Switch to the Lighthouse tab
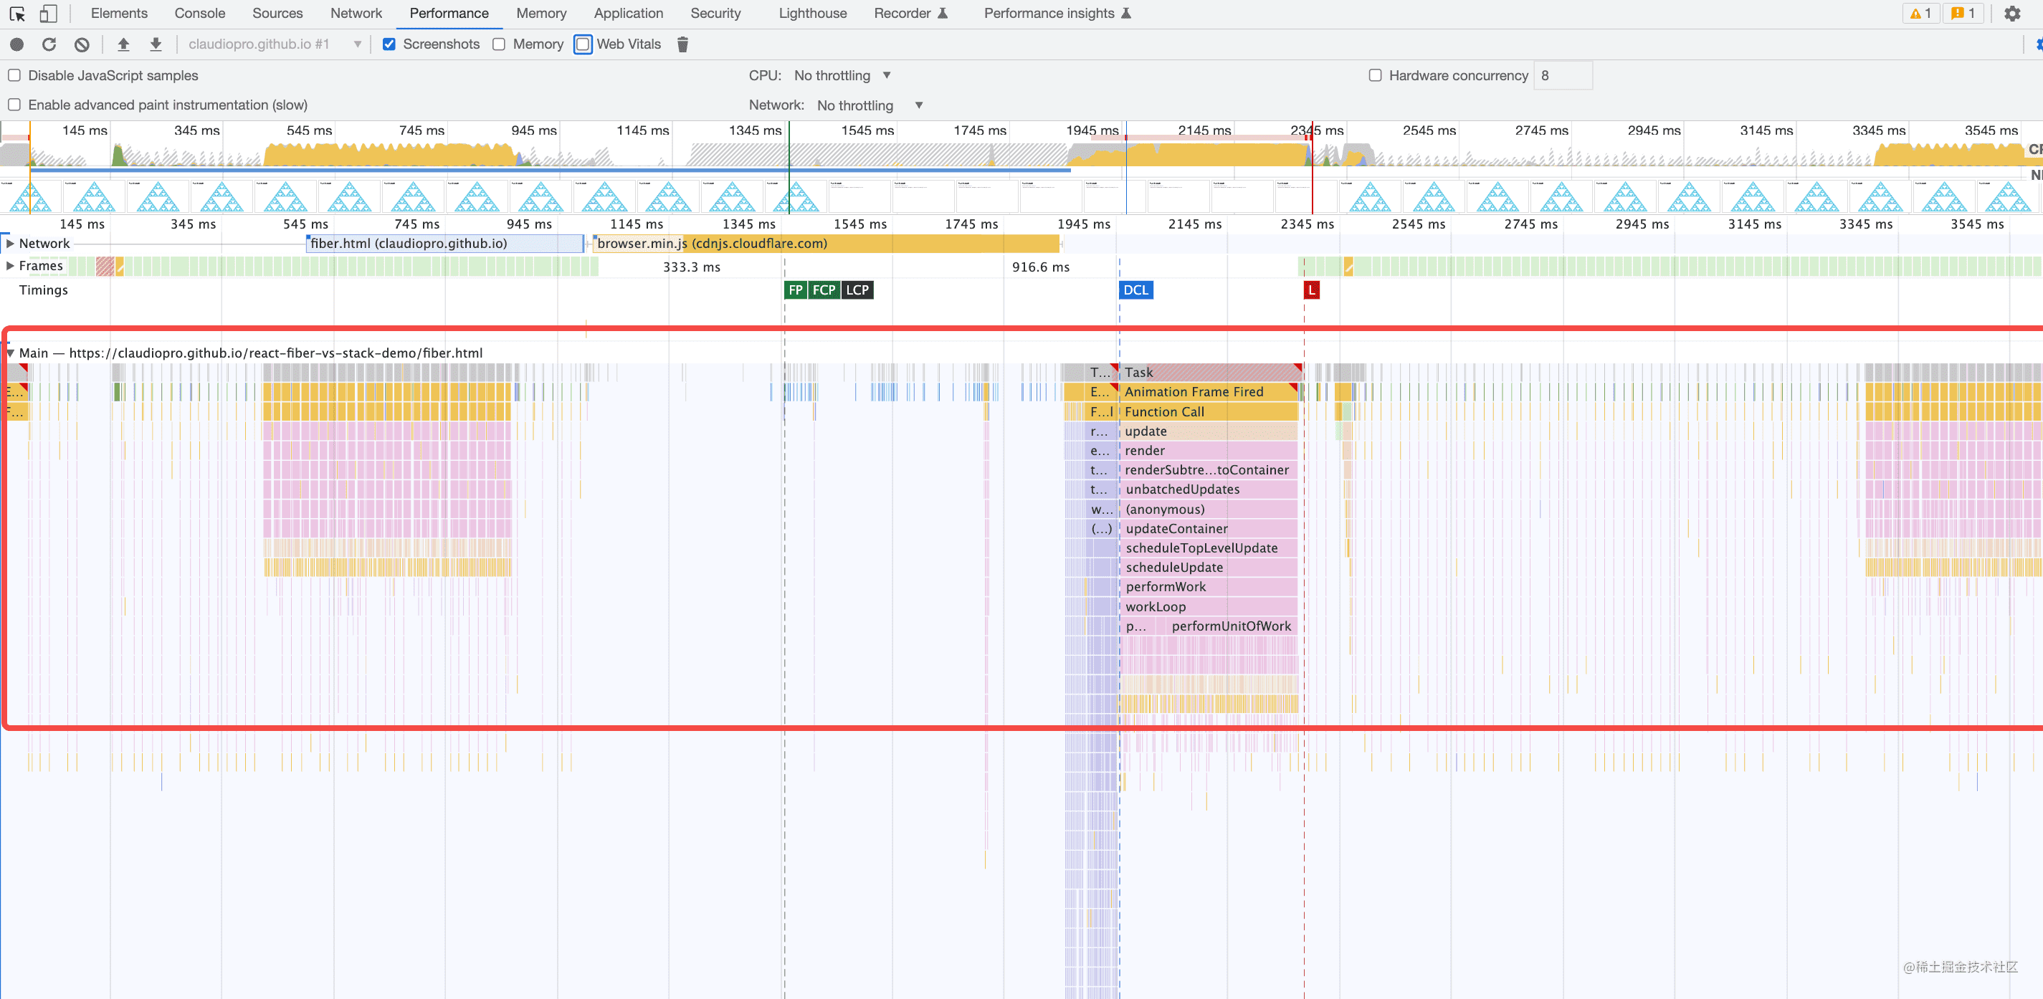 tap(812, 14)
